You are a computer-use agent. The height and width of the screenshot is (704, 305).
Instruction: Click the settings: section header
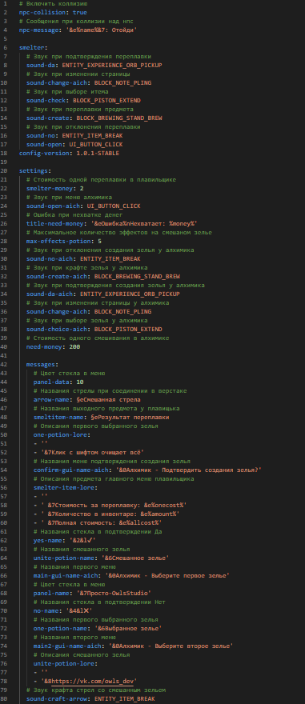(35, 170)
